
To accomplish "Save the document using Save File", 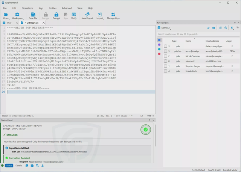I will coord(33,16).
